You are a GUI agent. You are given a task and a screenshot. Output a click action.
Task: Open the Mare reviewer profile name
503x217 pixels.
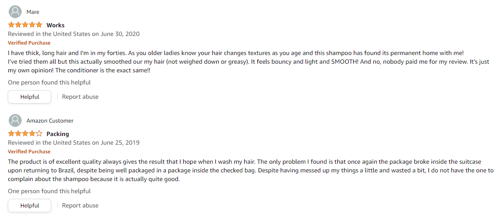33,12
